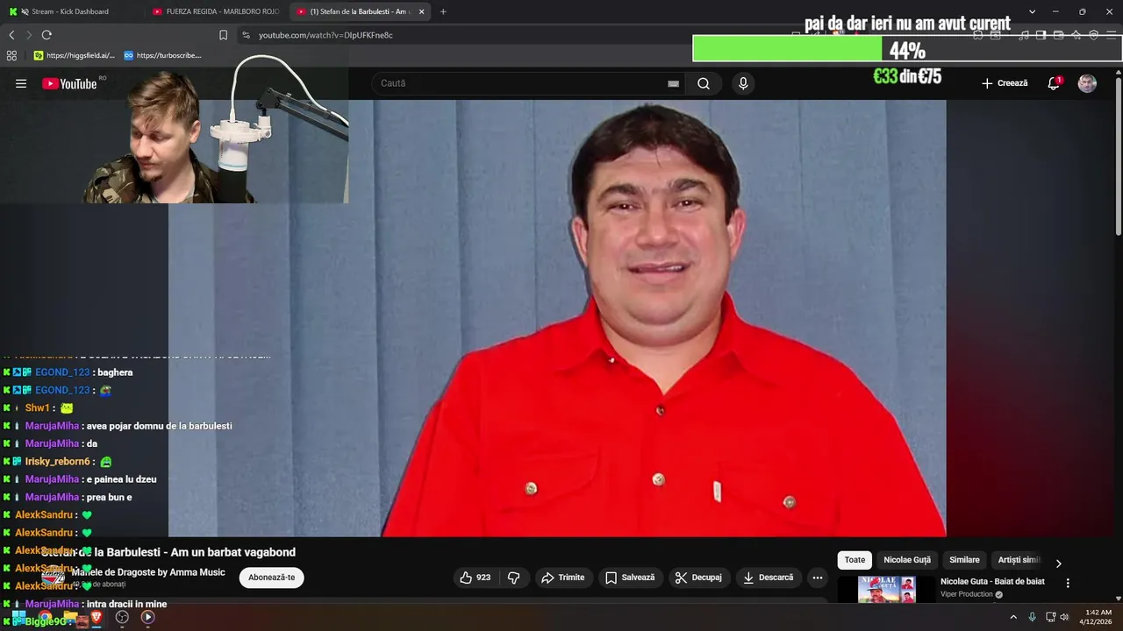The height and width of the screenshot is (631, 1123).
Task: Select the Toate filter chip
Action: pos(855,560)
